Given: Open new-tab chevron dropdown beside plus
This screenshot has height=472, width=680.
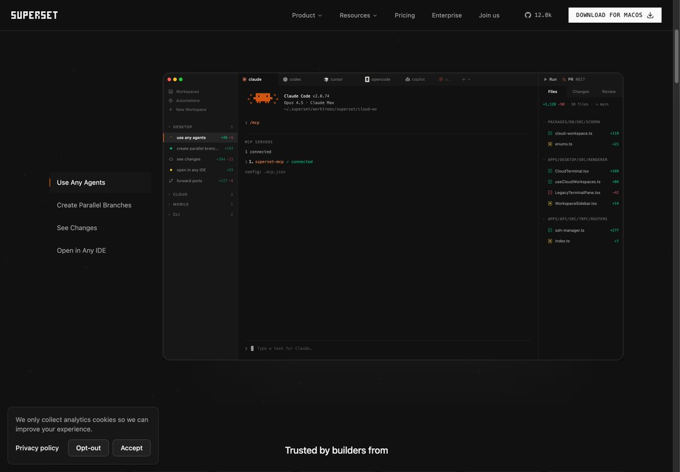Looking at the screenshot, I should [x=469, y=79].
